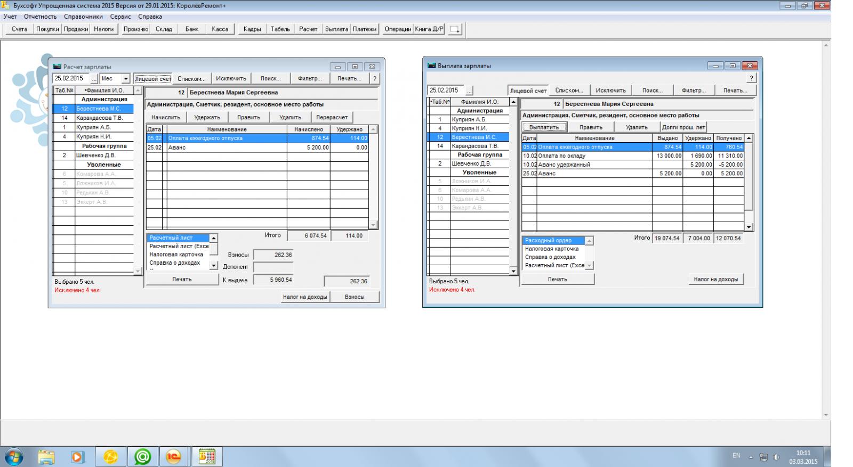The height and width of the screenshot is (467, 853).
Task: Open the date picker in Выплата зарплаты
Action: point(469,91)
